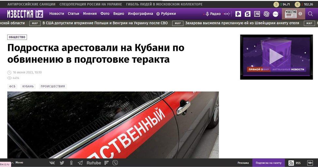Play the live broadcast video
Viewport: 318px width, 167px height.
click(x=277, y=56)
